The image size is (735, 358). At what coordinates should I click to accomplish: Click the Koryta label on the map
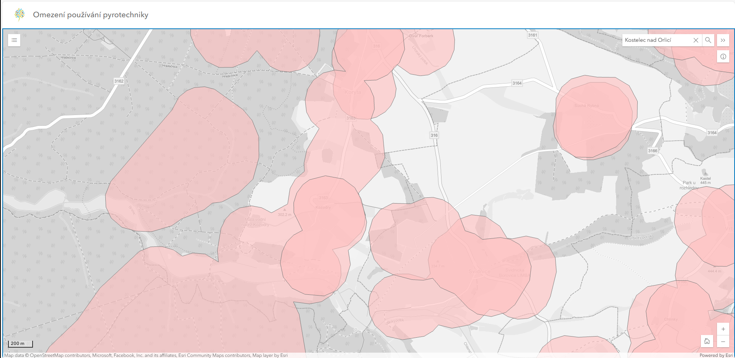[x=353, y=92]
